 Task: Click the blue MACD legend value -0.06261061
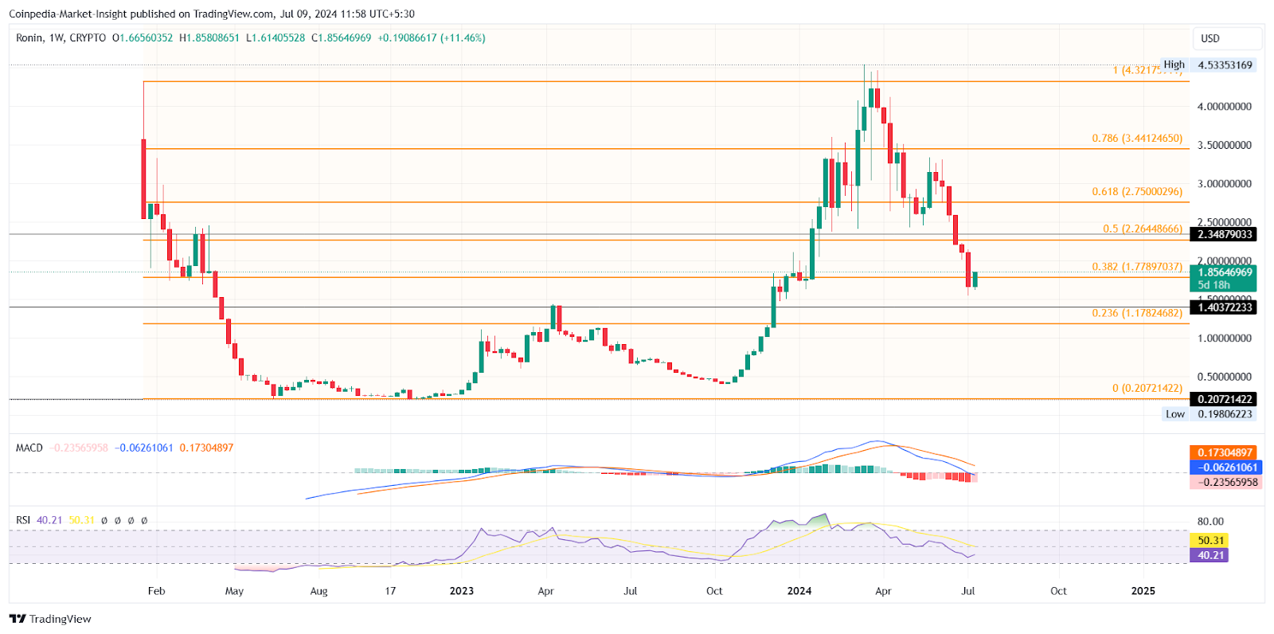pos(144,448)
